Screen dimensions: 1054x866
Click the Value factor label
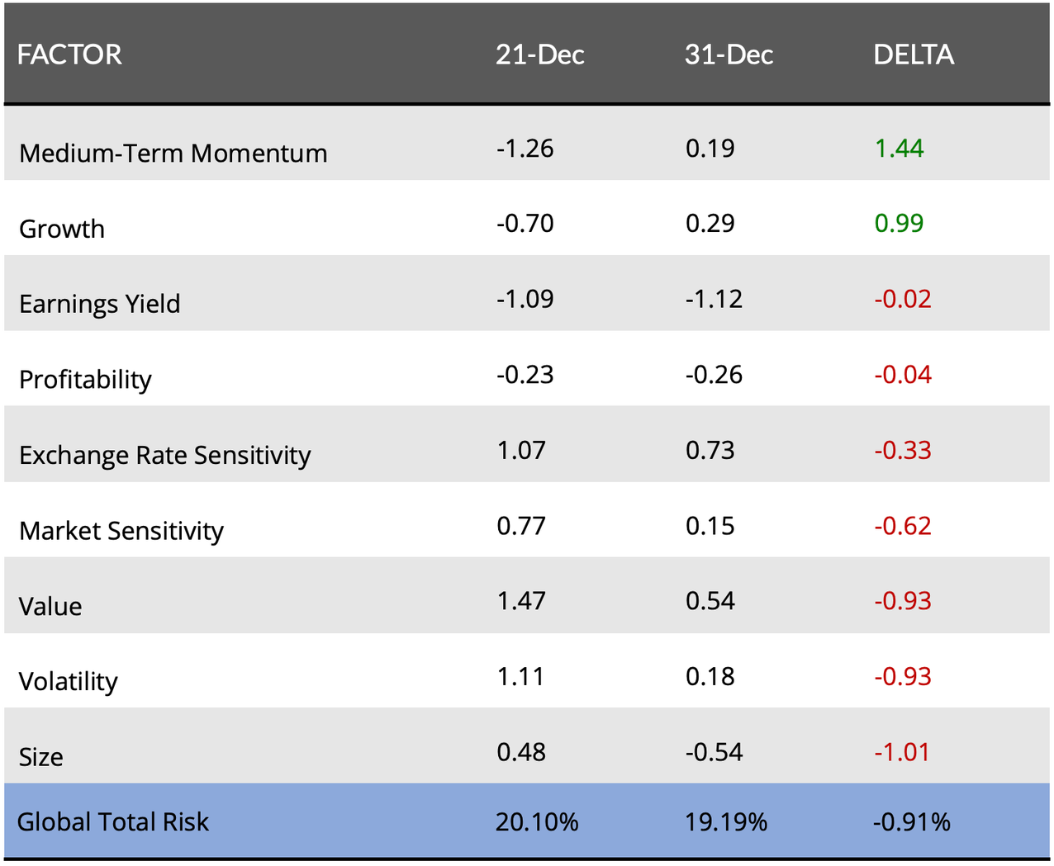pyautogui.click(x=50, y=607)
